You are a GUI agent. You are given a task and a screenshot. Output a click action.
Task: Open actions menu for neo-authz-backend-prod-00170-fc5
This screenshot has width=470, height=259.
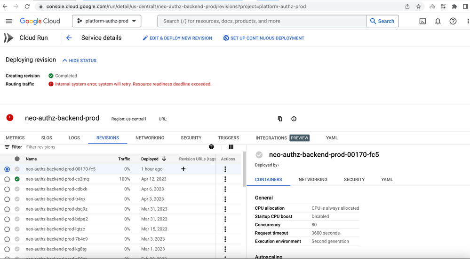coord(225,169)
